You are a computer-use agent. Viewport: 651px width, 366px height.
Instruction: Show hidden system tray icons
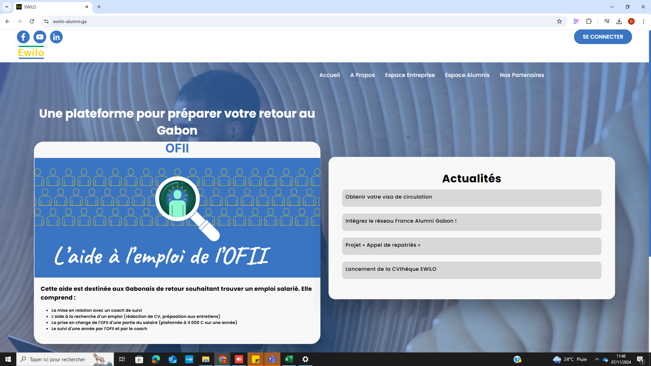(597, 359)
